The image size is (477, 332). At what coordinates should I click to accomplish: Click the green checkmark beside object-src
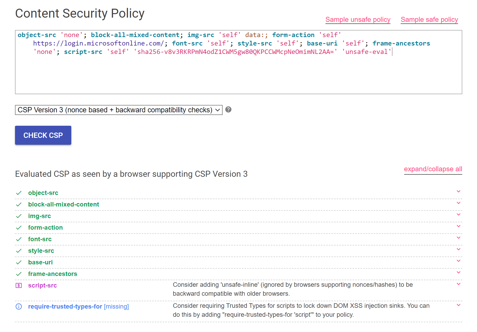[x=19, y=193]
